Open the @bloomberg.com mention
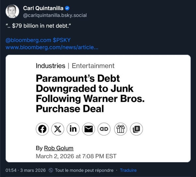The image size is (196, 177). [28, 40]
